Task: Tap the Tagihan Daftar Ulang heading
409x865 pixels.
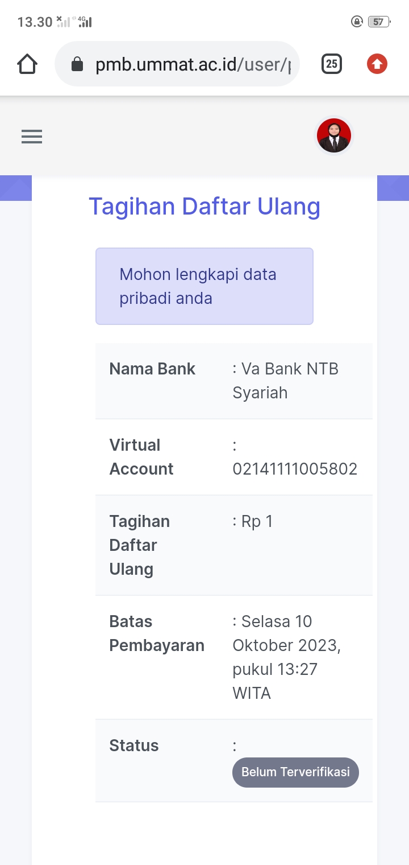Action: 204,206
